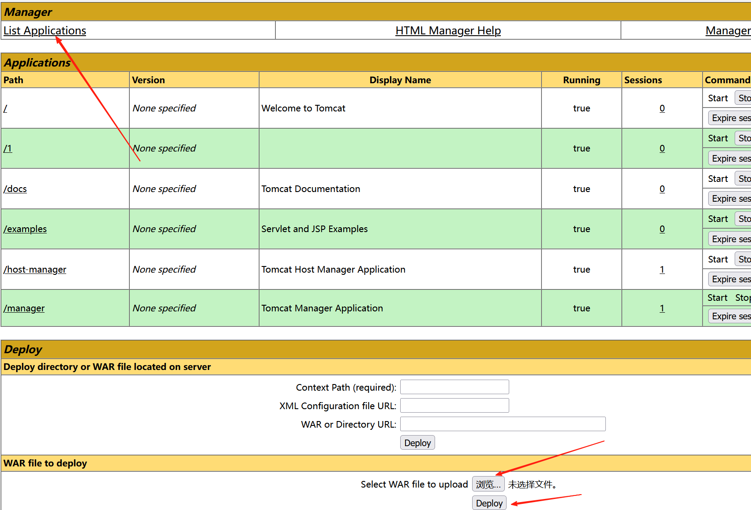Viewport: 751px width, 510px height.
Task: Click the Servlet and JSP Examples text
Action: [x=314, y=229]
